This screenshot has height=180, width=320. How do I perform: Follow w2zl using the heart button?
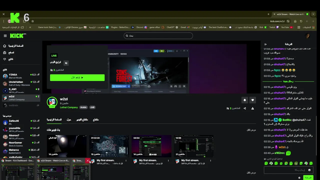click(x=252, y=100)
